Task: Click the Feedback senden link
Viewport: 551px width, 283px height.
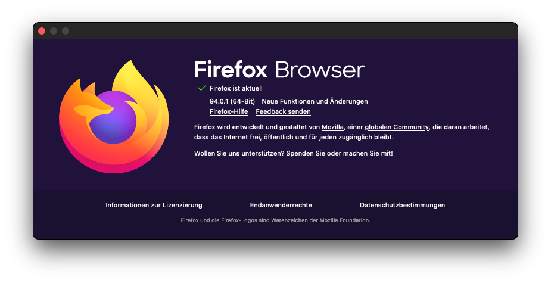Action: [x=283, y=111]
